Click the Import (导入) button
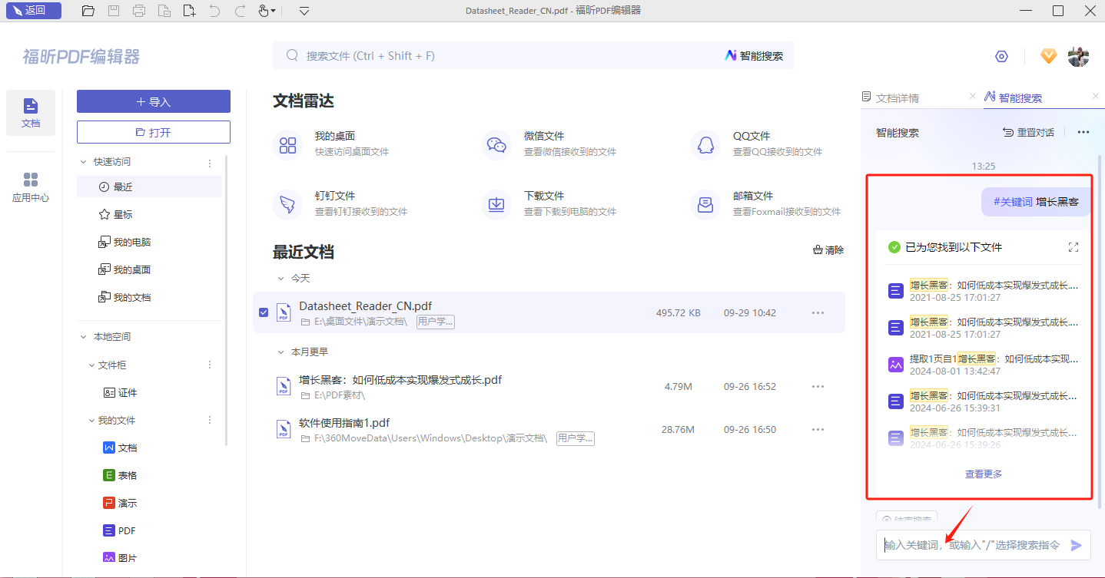The width and height of the screenshot is (1105, 578). tap(154, 101)
